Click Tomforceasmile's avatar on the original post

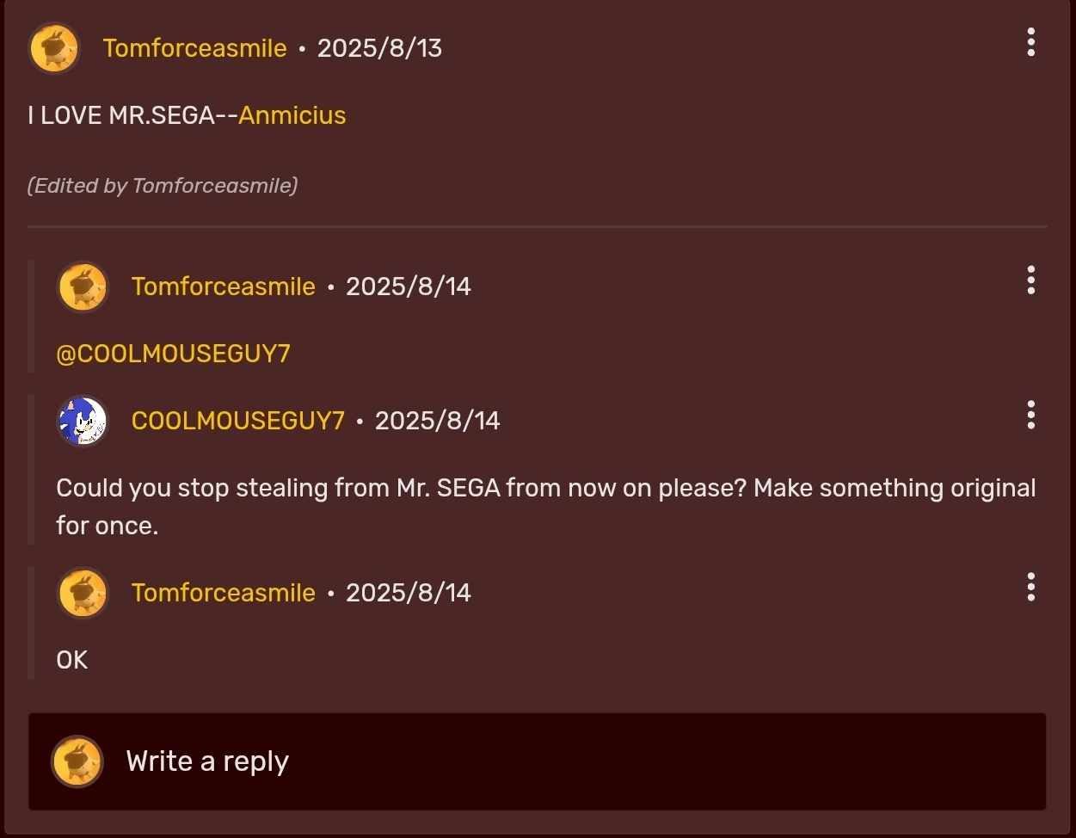pyautogui.click(x=54, y=48)
